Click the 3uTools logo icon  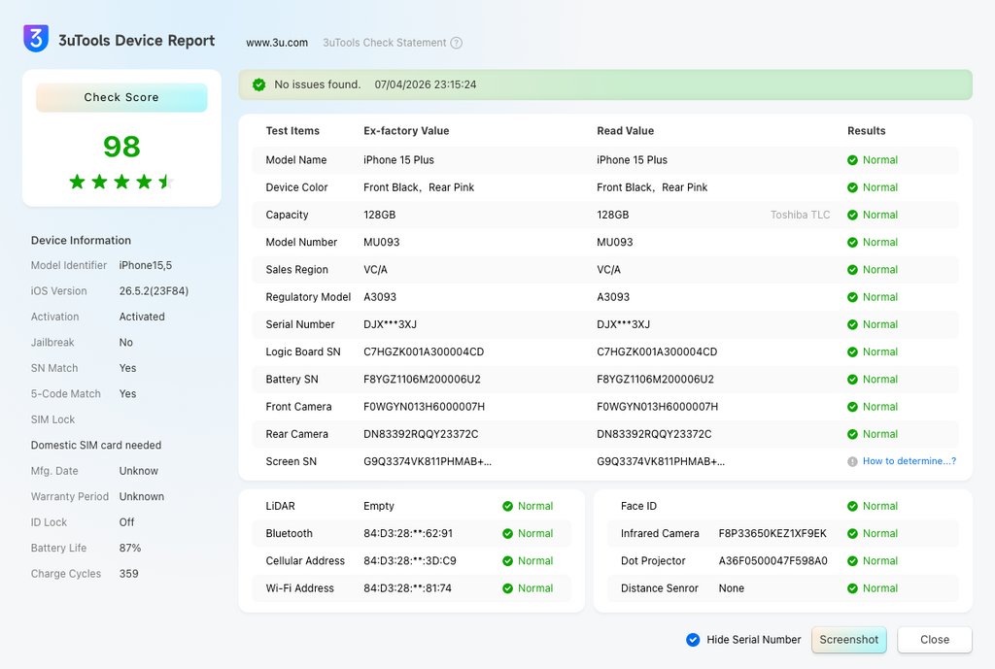pyautogui.click(x=36, y=39)
